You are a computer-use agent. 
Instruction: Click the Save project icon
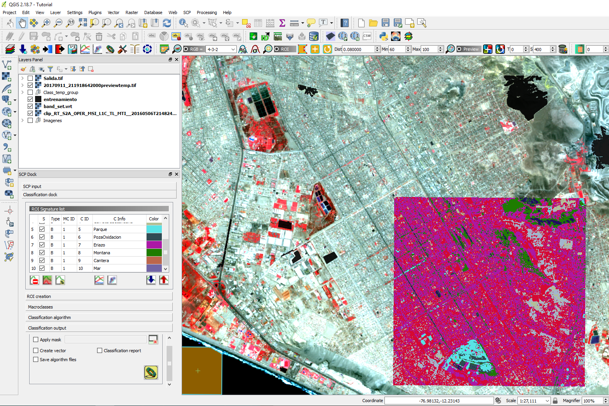click(385, 23)
